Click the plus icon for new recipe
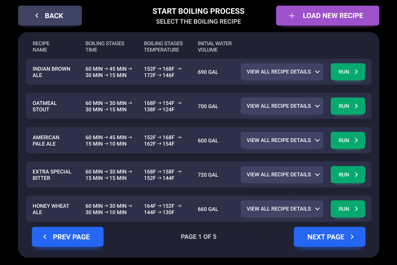The height and width of the screenshot is (265, 397). [292, 16]
